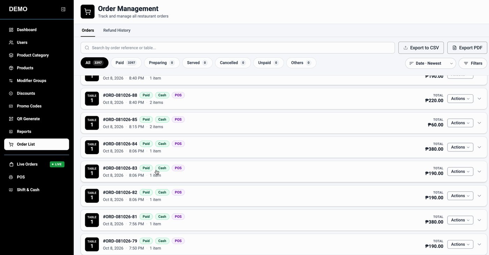
Task: Open Actions menu for order #ORD-081026-85
Action: tap(460, 123)
